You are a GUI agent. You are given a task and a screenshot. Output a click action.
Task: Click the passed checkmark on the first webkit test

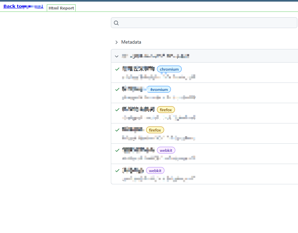[117, 150]
